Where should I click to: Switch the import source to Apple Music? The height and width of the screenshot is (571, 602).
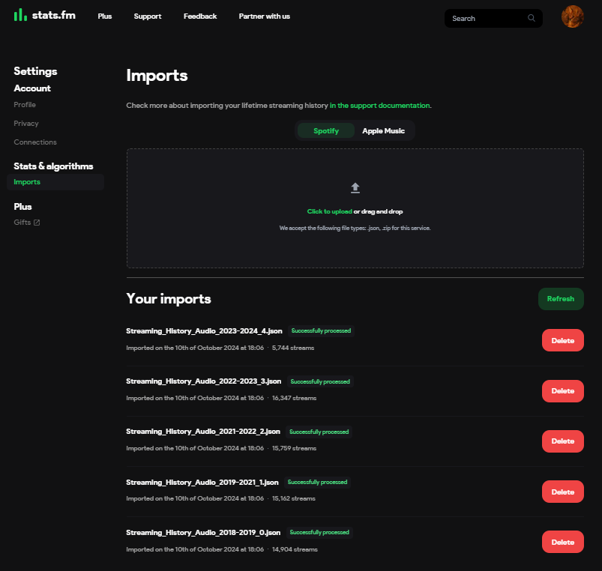(x=383, y=130)
